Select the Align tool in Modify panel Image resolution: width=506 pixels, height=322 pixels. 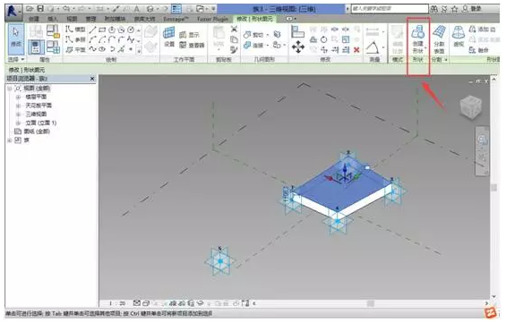[x=297, y=32]
